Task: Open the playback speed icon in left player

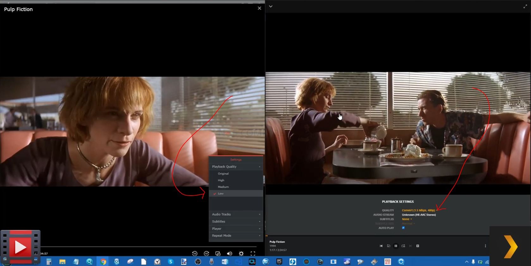Action: coord(218,253)
